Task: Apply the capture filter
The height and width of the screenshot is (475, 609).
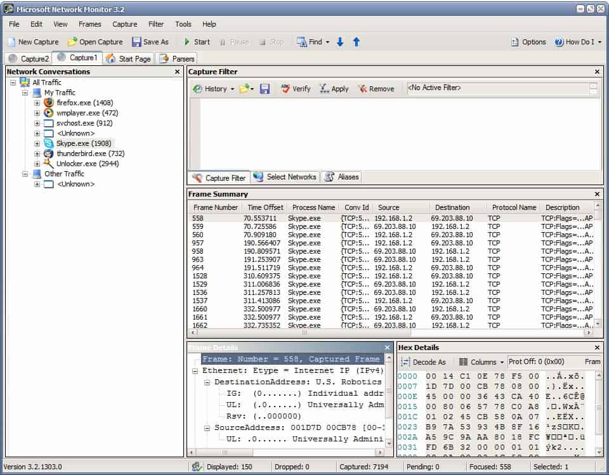Action: [x=334, y=89]
